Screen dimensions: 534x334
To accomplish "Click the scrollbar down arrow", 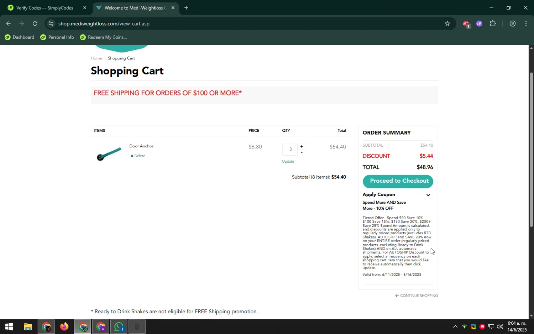I will click(x=531, y=315).
